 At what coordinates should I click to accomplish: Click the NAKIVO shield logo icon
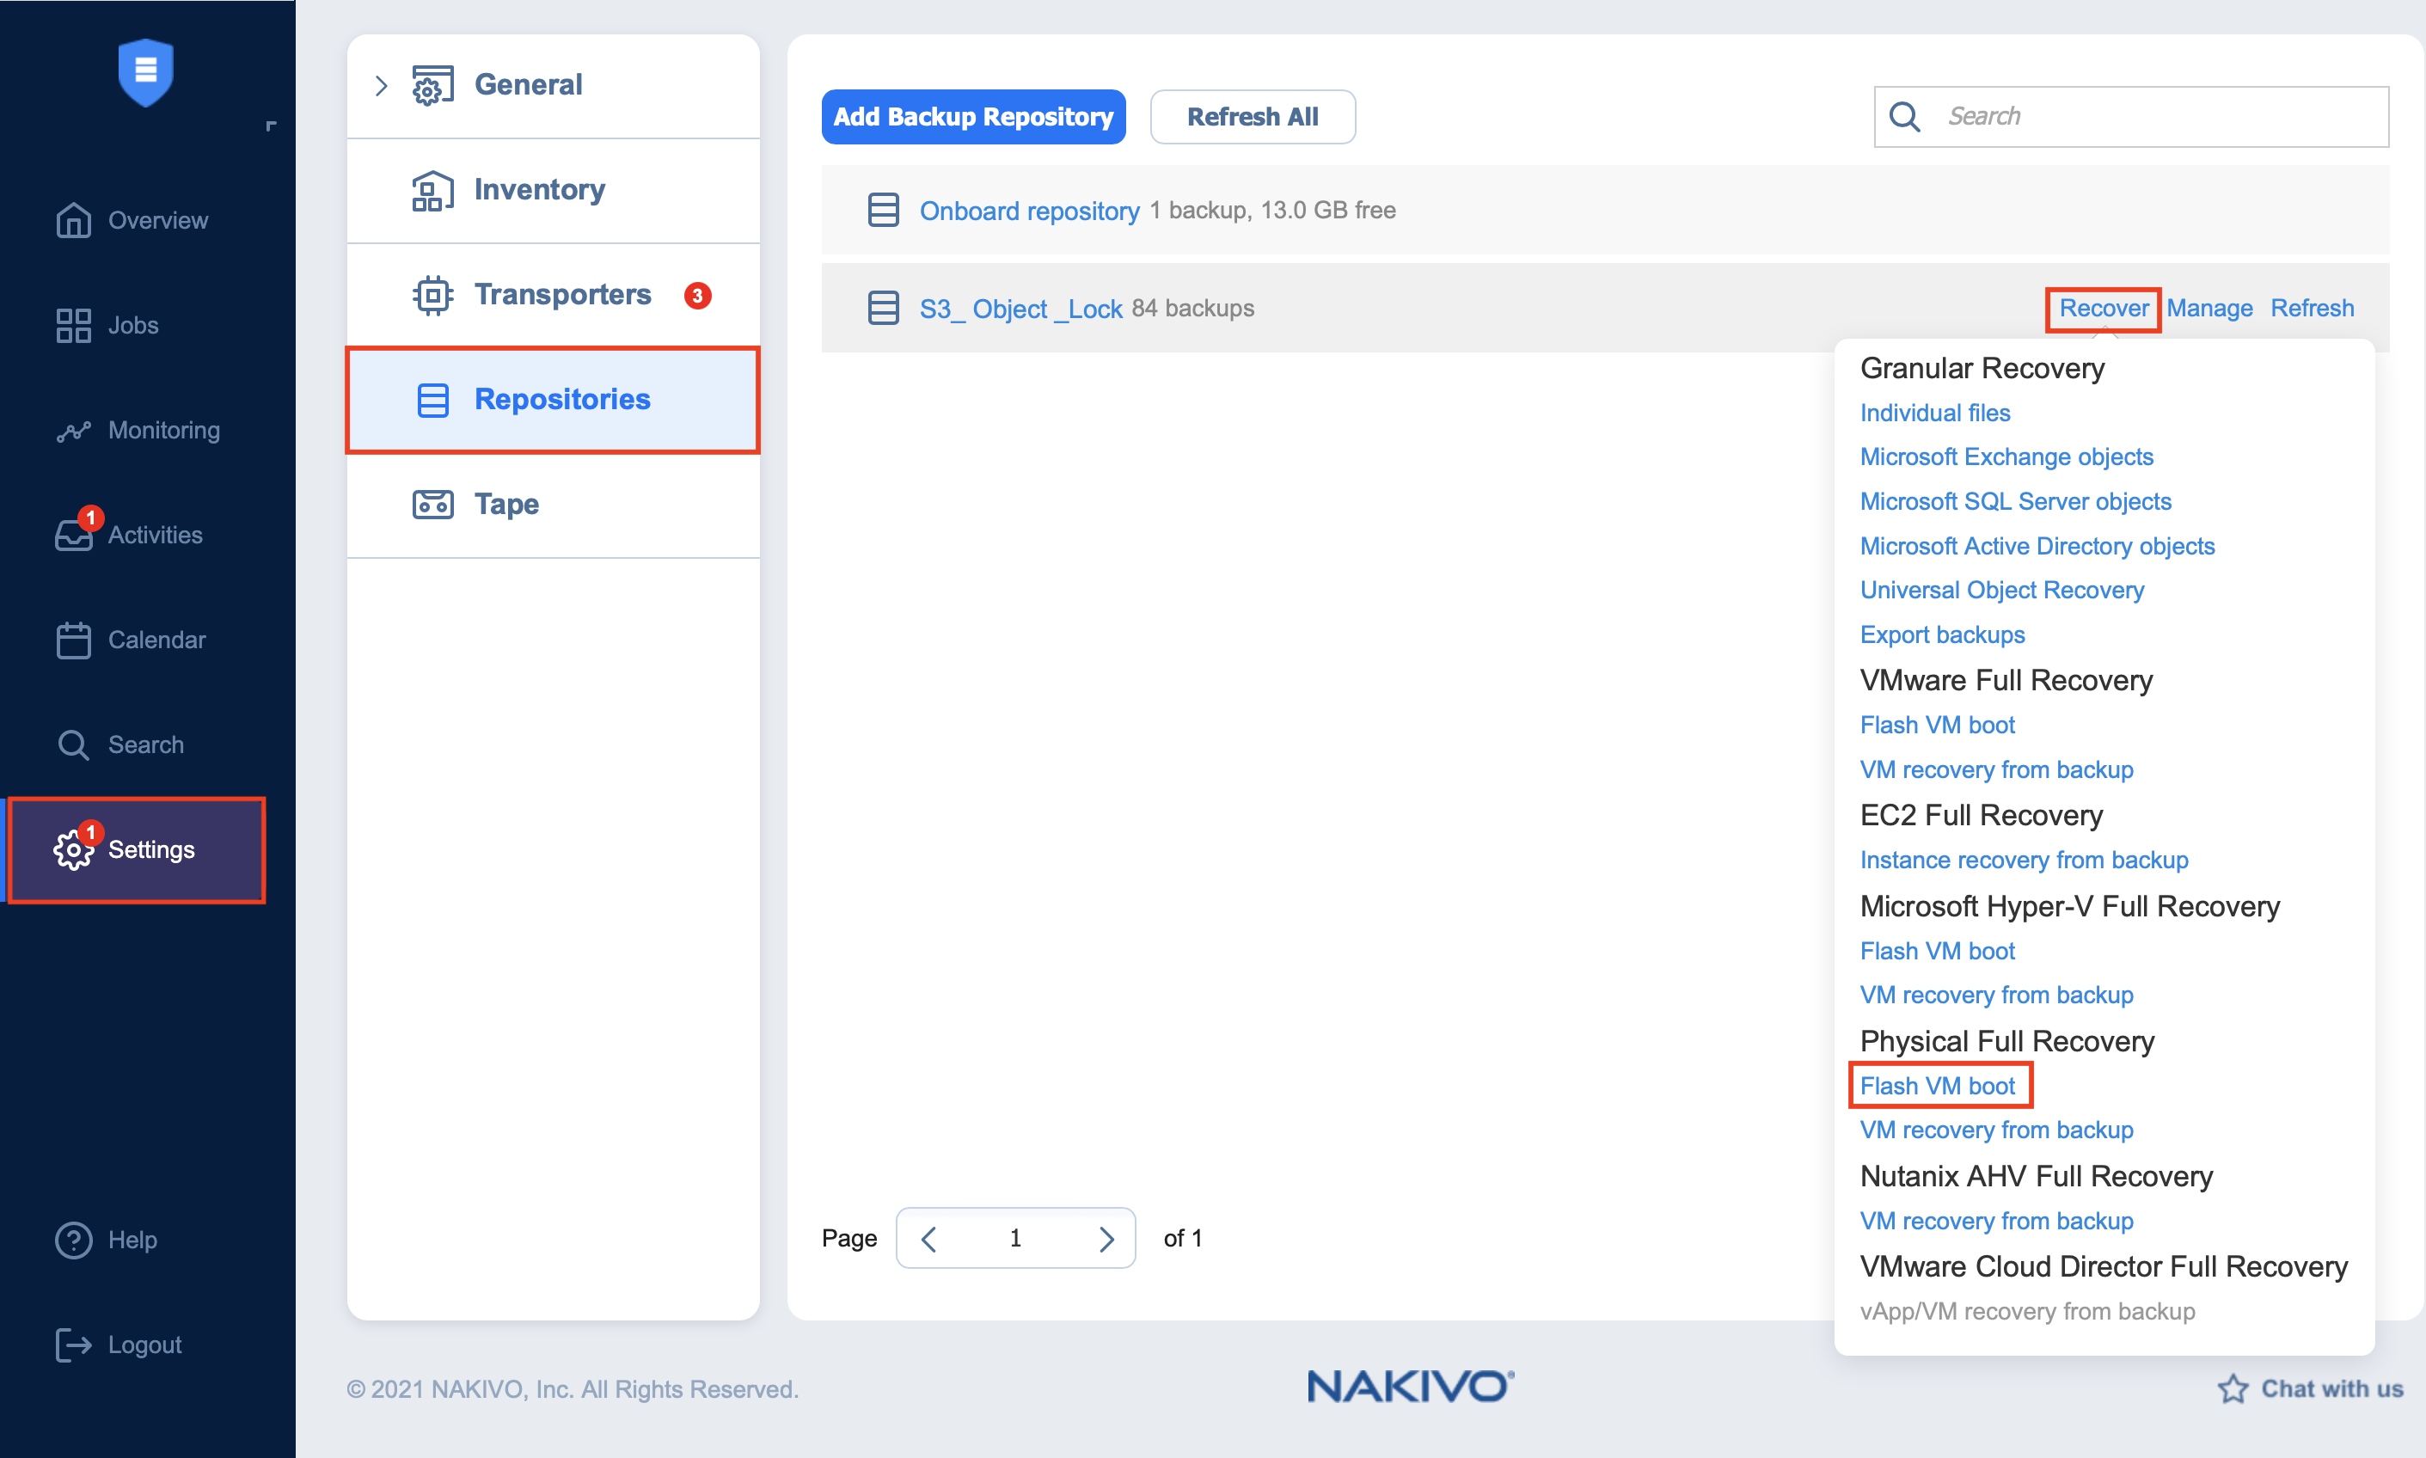pyautogui.click(x=145, y=71)
